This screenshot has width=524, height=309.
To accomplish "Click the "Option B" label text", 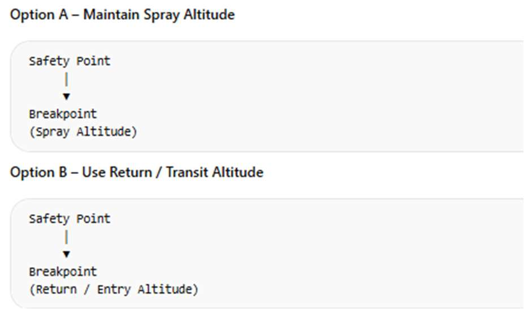I will [x=38, y=172].
